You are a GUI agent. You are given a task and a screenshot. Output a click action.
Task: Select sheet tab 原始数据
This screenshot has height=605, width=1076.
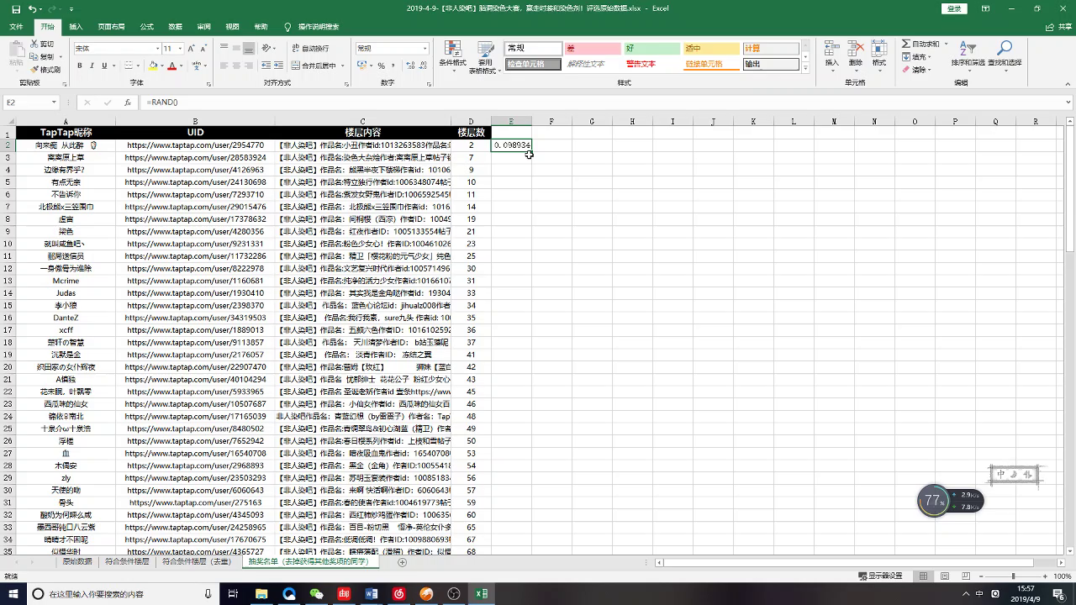77,561
